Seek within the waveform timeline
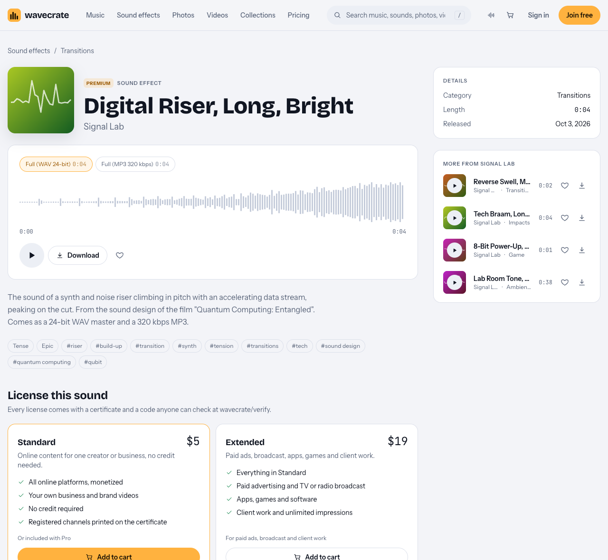608x560 pixels. point(213,202)
